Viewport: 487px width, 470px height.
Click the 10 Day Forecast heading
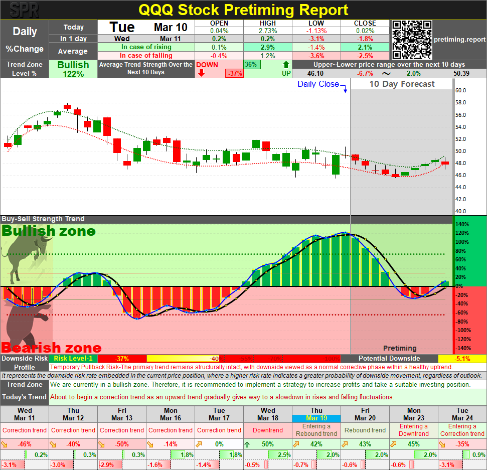(402, 84)
